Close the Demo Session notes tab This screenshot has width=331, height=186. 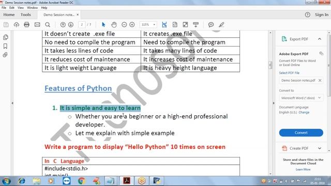78,14
